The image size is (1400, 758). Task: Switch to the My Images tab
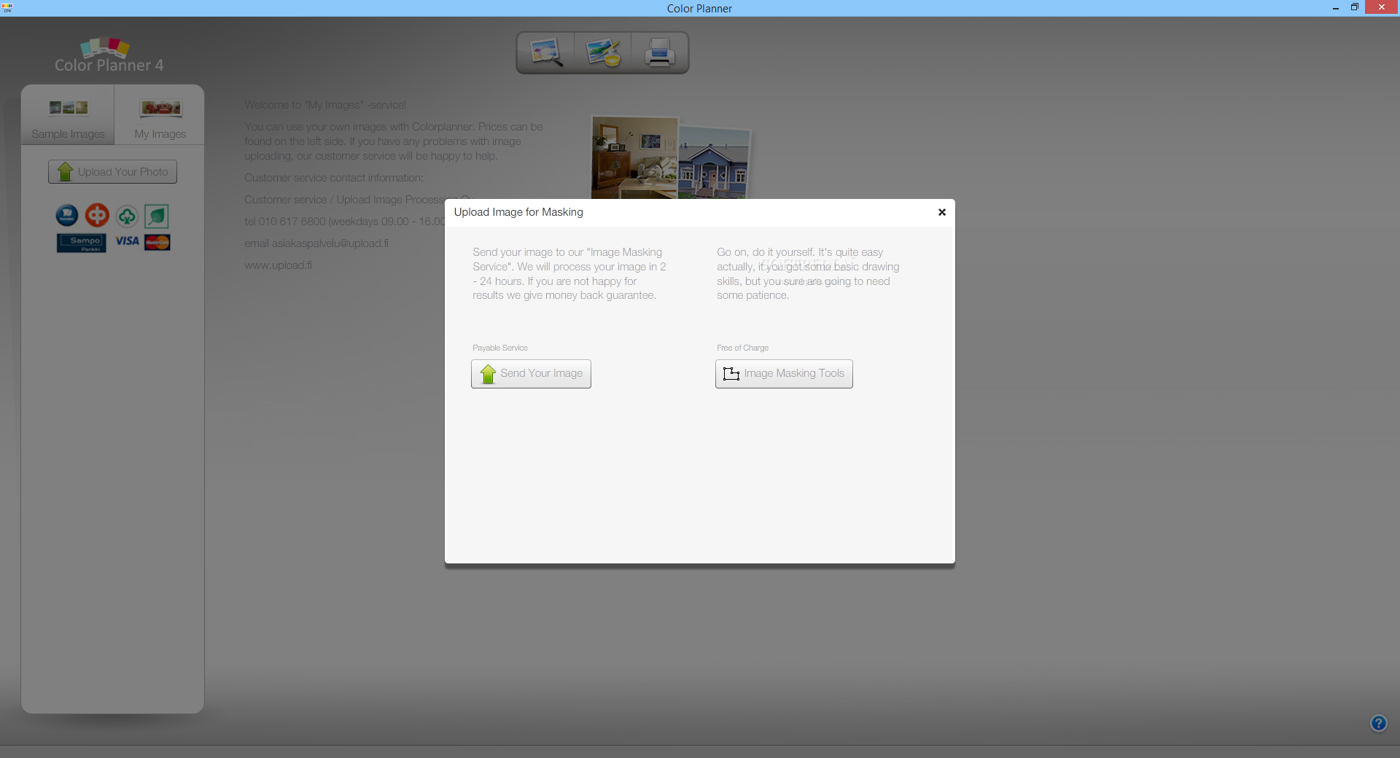pos(160,115)
